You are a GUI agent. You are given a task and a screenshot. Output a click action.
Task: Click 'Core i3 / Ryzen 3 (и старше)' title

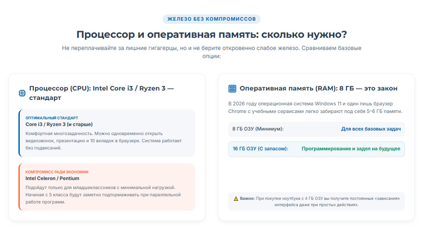click(59, 124)
